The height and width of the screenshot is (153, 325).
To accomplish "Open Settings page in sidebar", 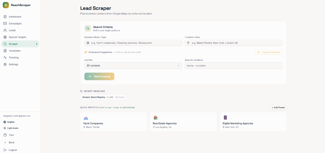I will (20, 64).
